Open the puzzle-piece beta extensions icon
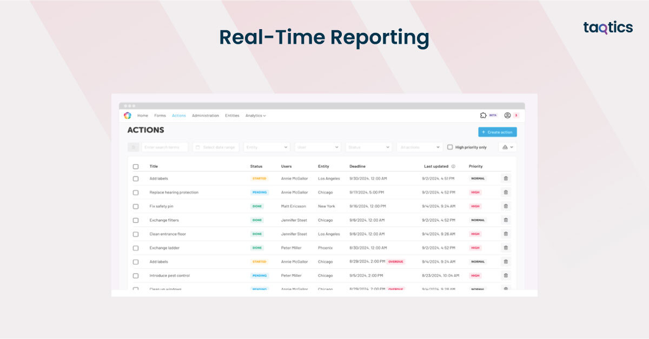 click(x=484, y=116)
